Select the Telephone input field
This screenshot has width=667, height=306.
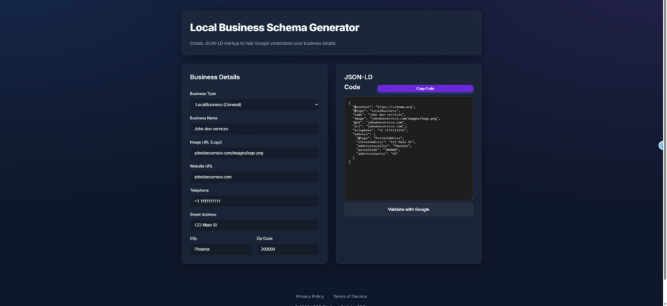point(254,201)
